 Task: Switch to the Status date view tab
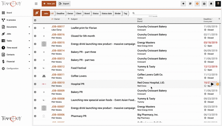pyautogui.click(x=107, y=14)
